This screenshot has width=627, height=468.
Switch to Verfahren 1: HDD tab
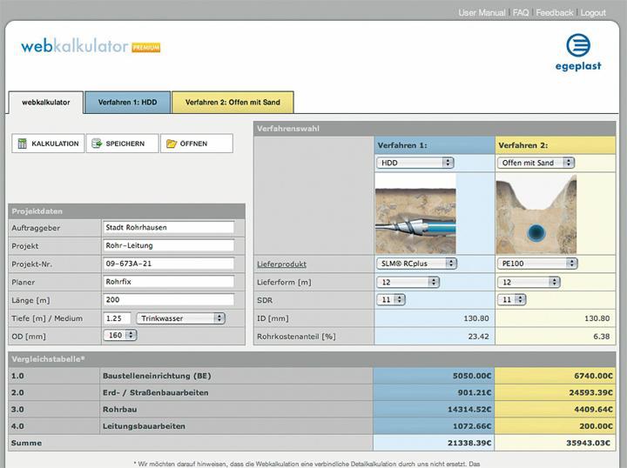coord(127,103)
